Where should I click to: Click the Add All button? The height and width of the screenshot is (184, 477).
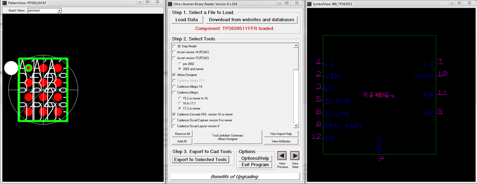click(182, 141)
